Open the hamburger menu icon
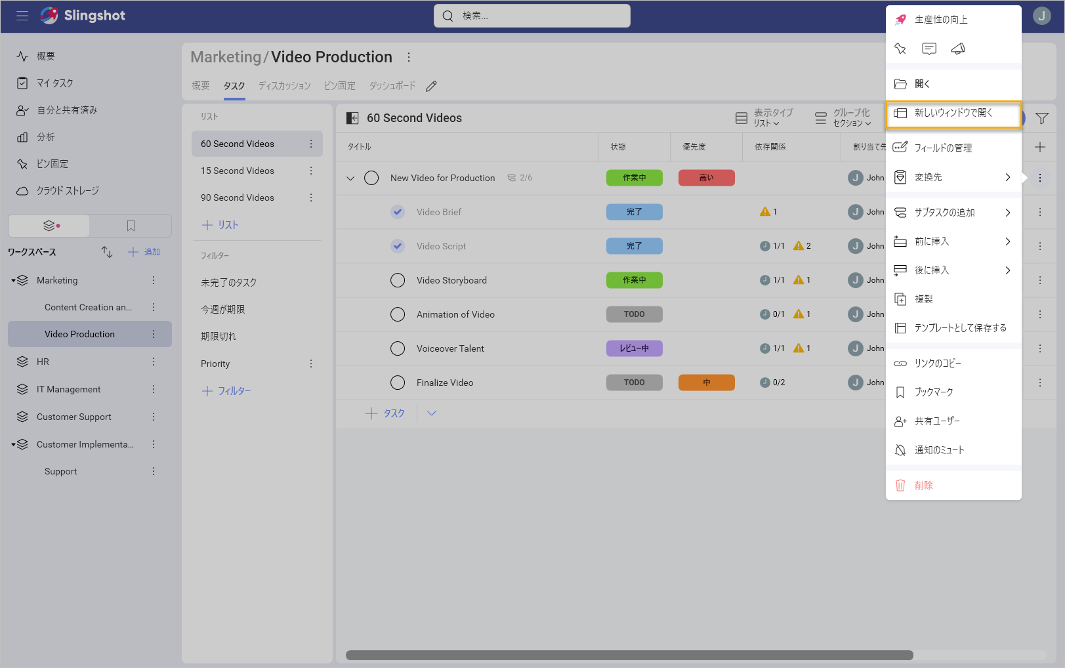Screen dimensions: 1065x668 (22, 16)
